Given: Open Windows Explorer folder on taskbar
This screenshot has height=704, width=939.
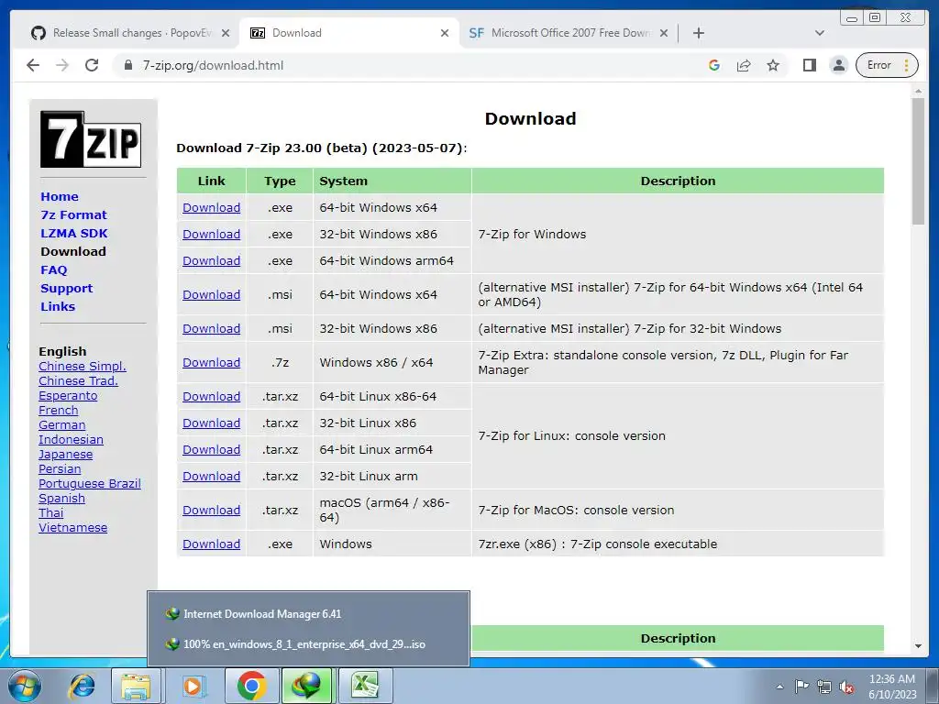Looking at the screenshot, I should [x=136, y=686].
